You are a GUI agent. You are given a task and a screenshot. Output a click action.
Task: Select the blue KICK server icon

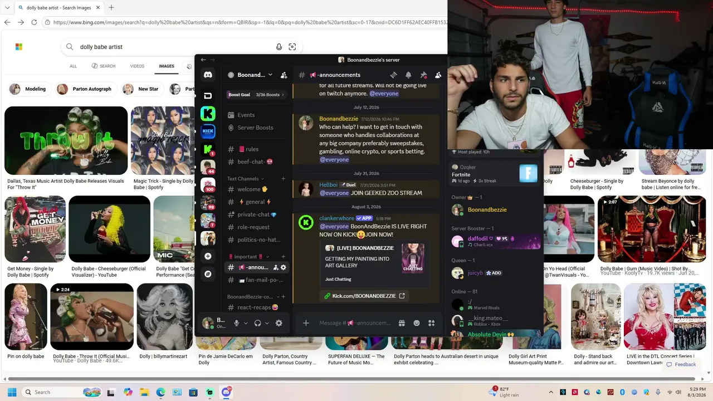208,131
